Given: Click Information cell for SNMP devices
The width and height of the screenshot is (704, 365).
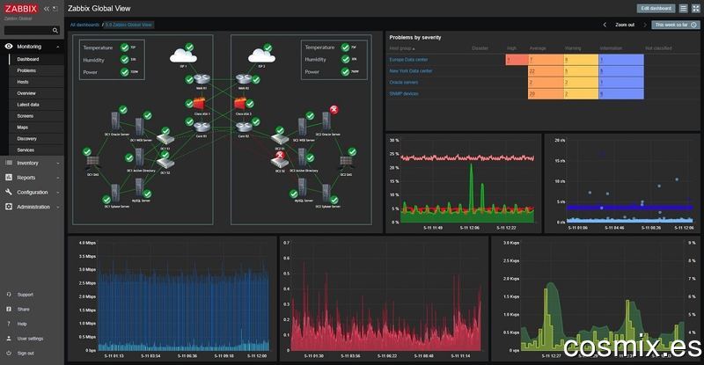Looking at the screenshot, I should [x=621, y=94].
